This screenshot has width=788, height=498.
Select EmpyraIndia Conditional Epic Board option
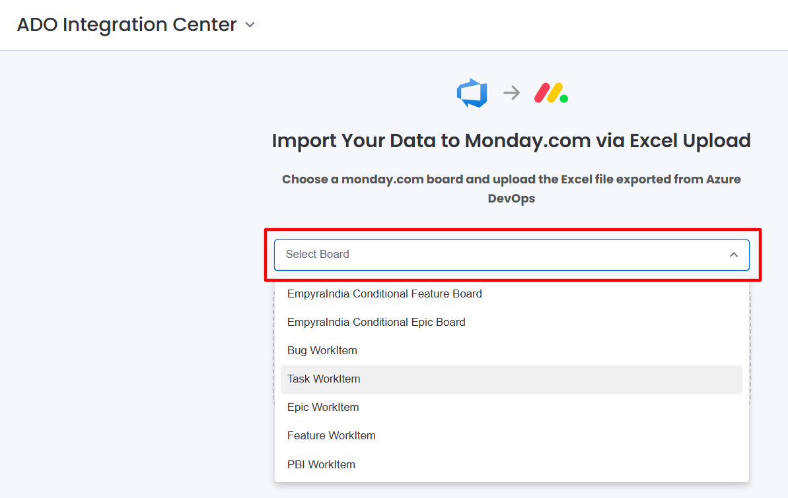[x=512, y=323]
